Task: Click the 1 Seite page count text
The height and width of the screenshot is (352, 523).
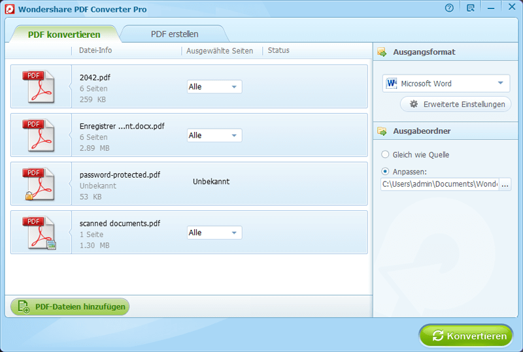Action: (x=92, y=234)
